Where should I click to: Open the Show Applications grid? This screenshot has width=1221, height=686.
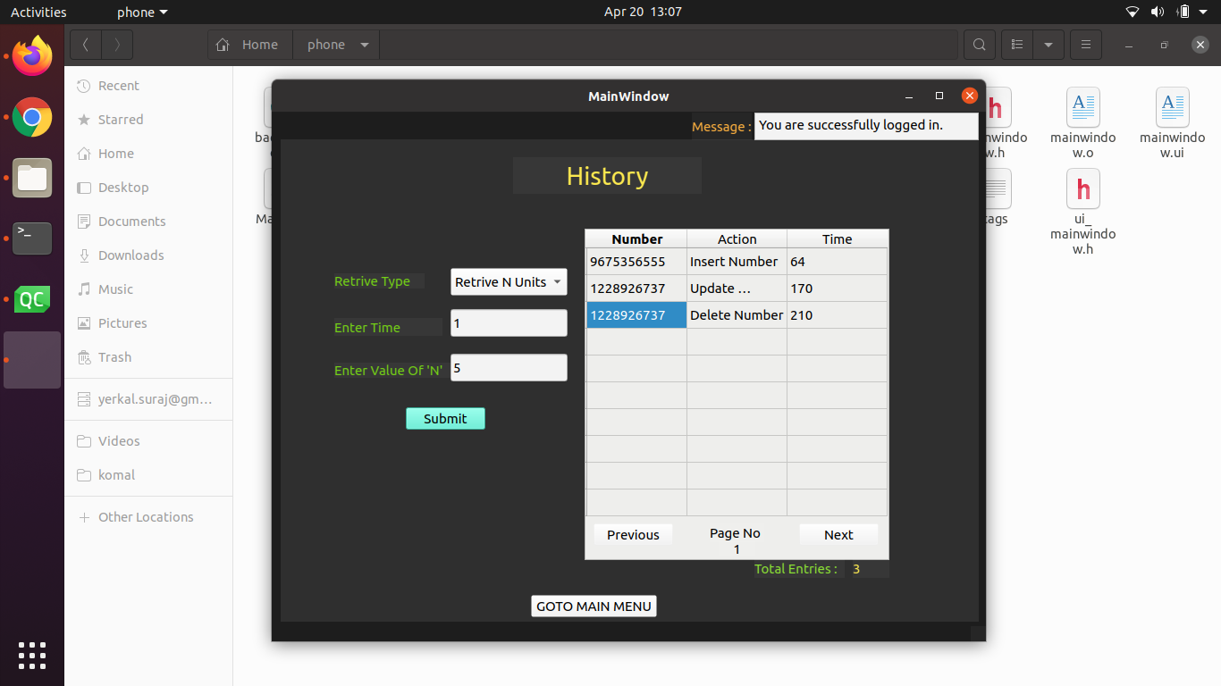click(31, 655)
